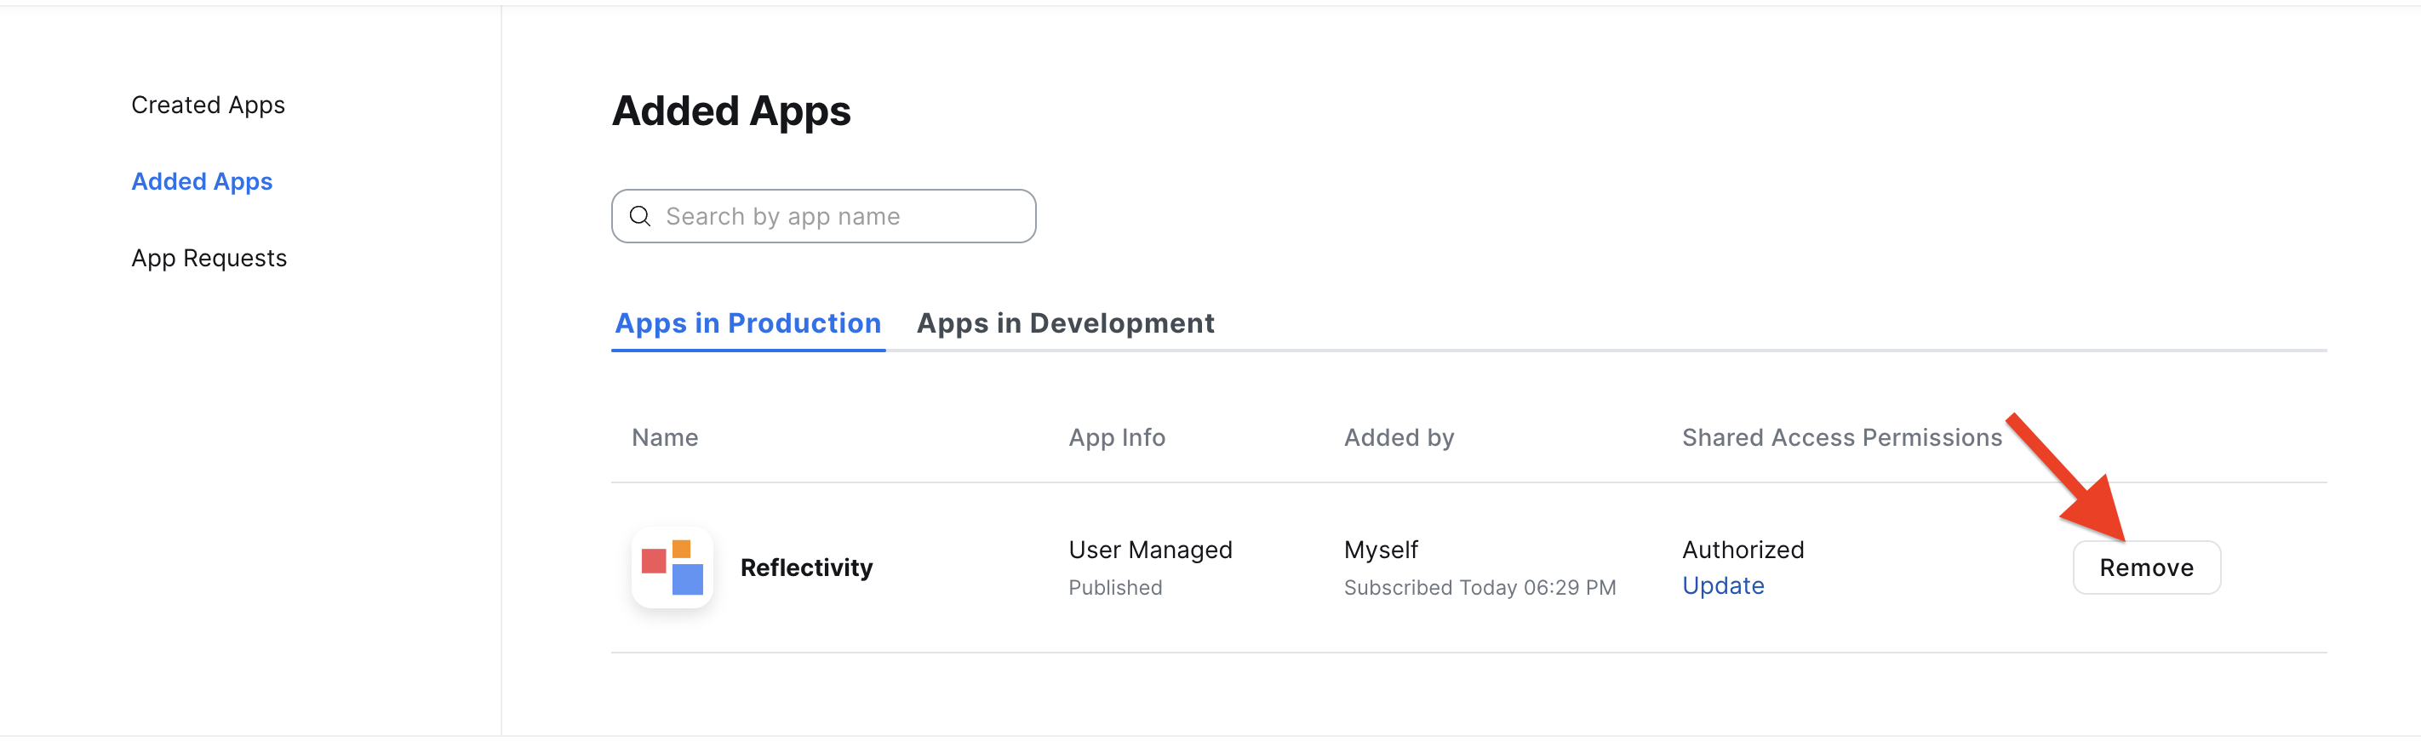The width and height of the screenshot is (2421, 747).
Task: Focus the Search by app name field
Action: (x=823, y=216)
